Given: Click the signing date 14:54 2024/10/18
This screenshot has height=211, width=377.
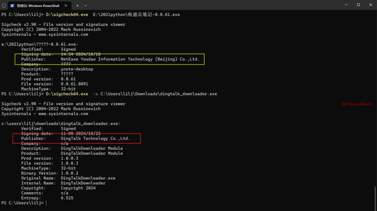Looking at the screenshot, I should [x=81, y=54].
